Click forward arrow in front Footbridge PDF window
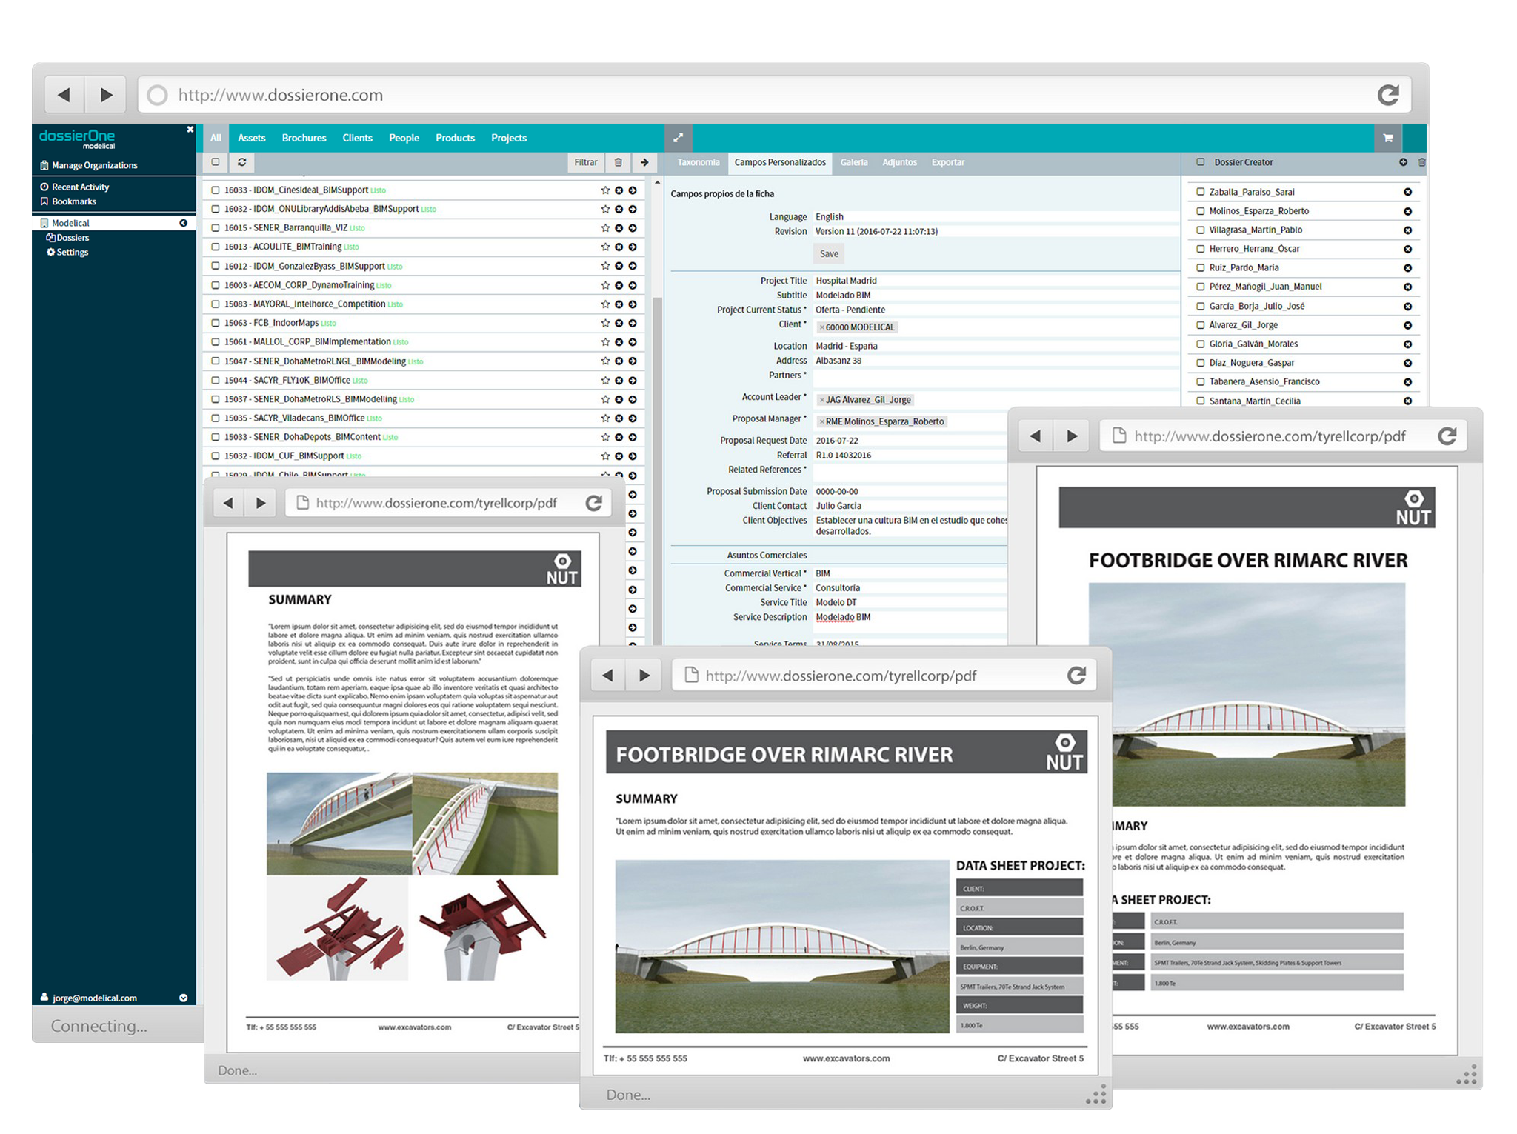 point(644,676)
